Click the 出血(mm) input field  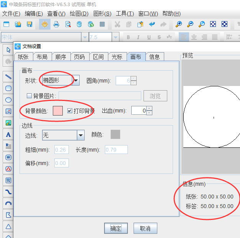(139, 111)
